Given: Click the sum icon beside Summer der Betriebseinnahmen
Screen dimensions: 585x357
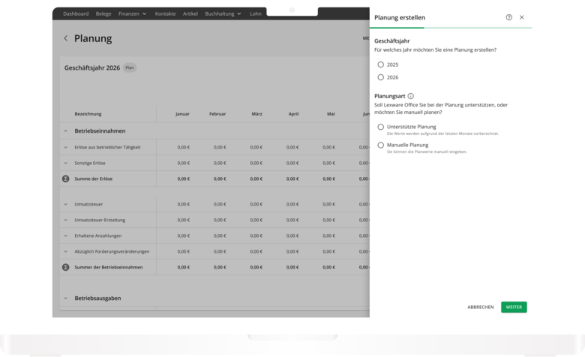Looking at the screenshot, I should click(65, 266).
